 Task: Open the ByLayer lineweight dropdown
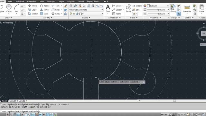coord(158,10)
